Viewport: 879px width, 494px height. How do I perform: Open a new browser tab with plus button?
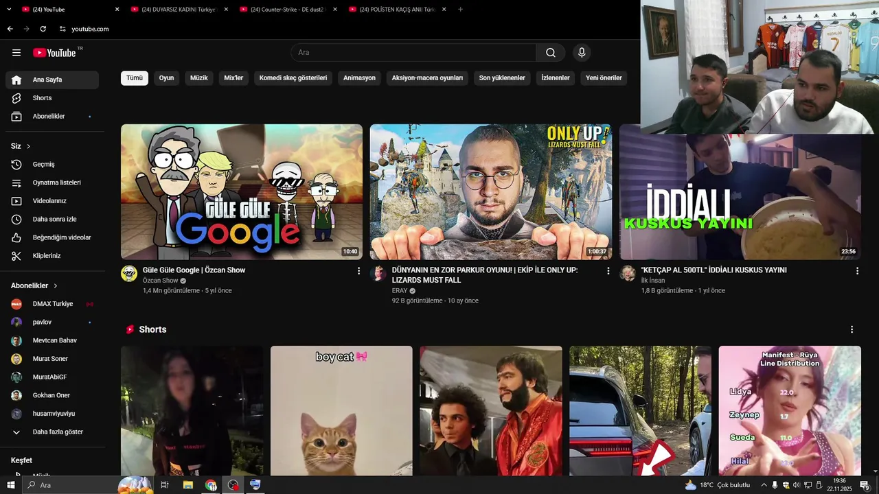(x=460, y=10)
